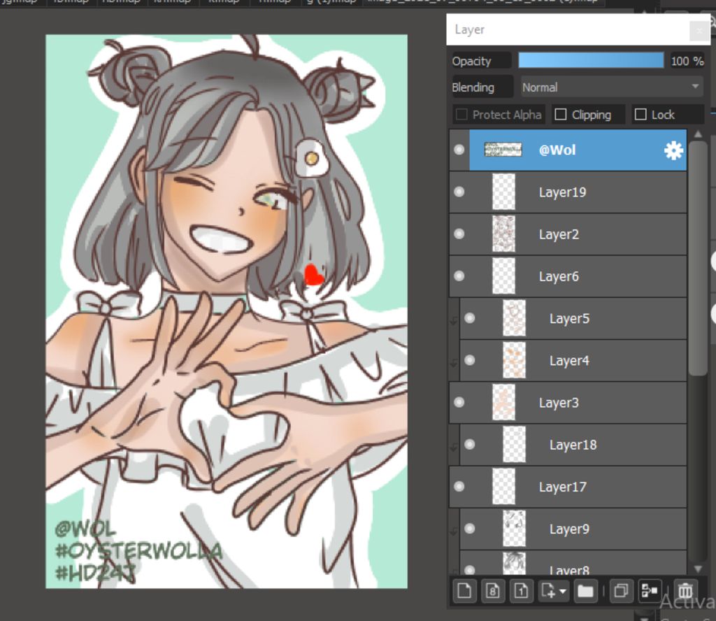Open the Blending mode dropdown

pos(612,87)
